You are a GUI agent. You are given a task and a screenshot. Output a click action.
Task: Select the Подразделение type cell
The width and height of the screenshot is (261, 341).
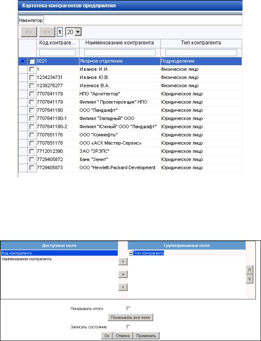tap(201, 61)
